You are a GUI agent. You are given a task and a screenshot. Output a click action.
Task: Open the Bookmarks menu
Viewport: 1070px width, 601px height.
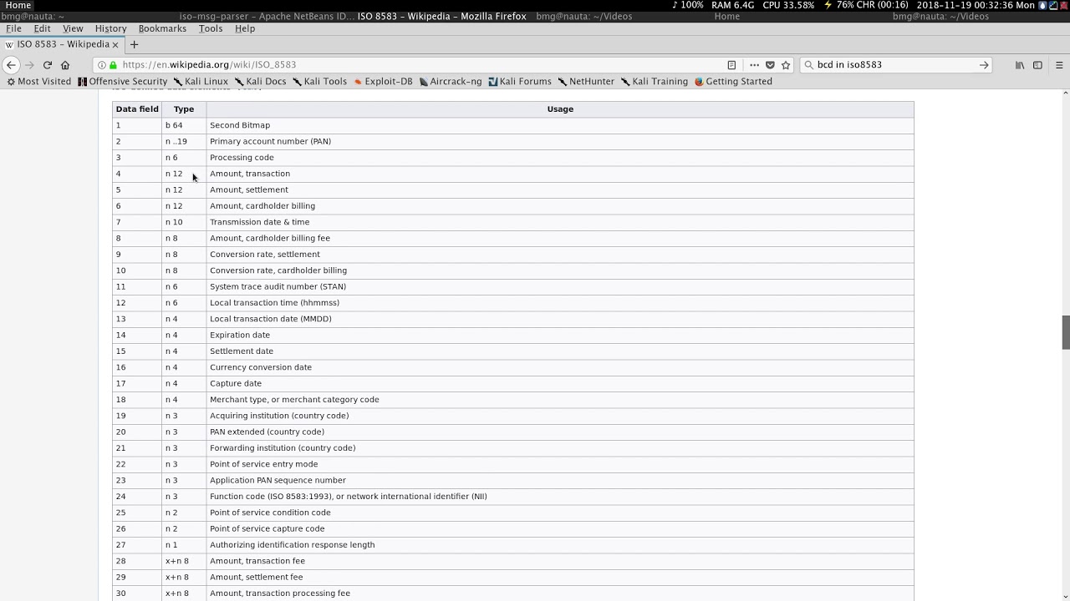click(162, 28)
